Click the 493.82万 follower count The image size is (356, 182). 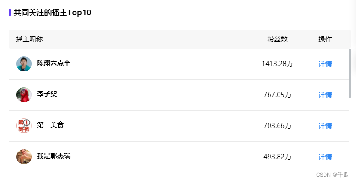pyautogui.click(x=277, y=157)
